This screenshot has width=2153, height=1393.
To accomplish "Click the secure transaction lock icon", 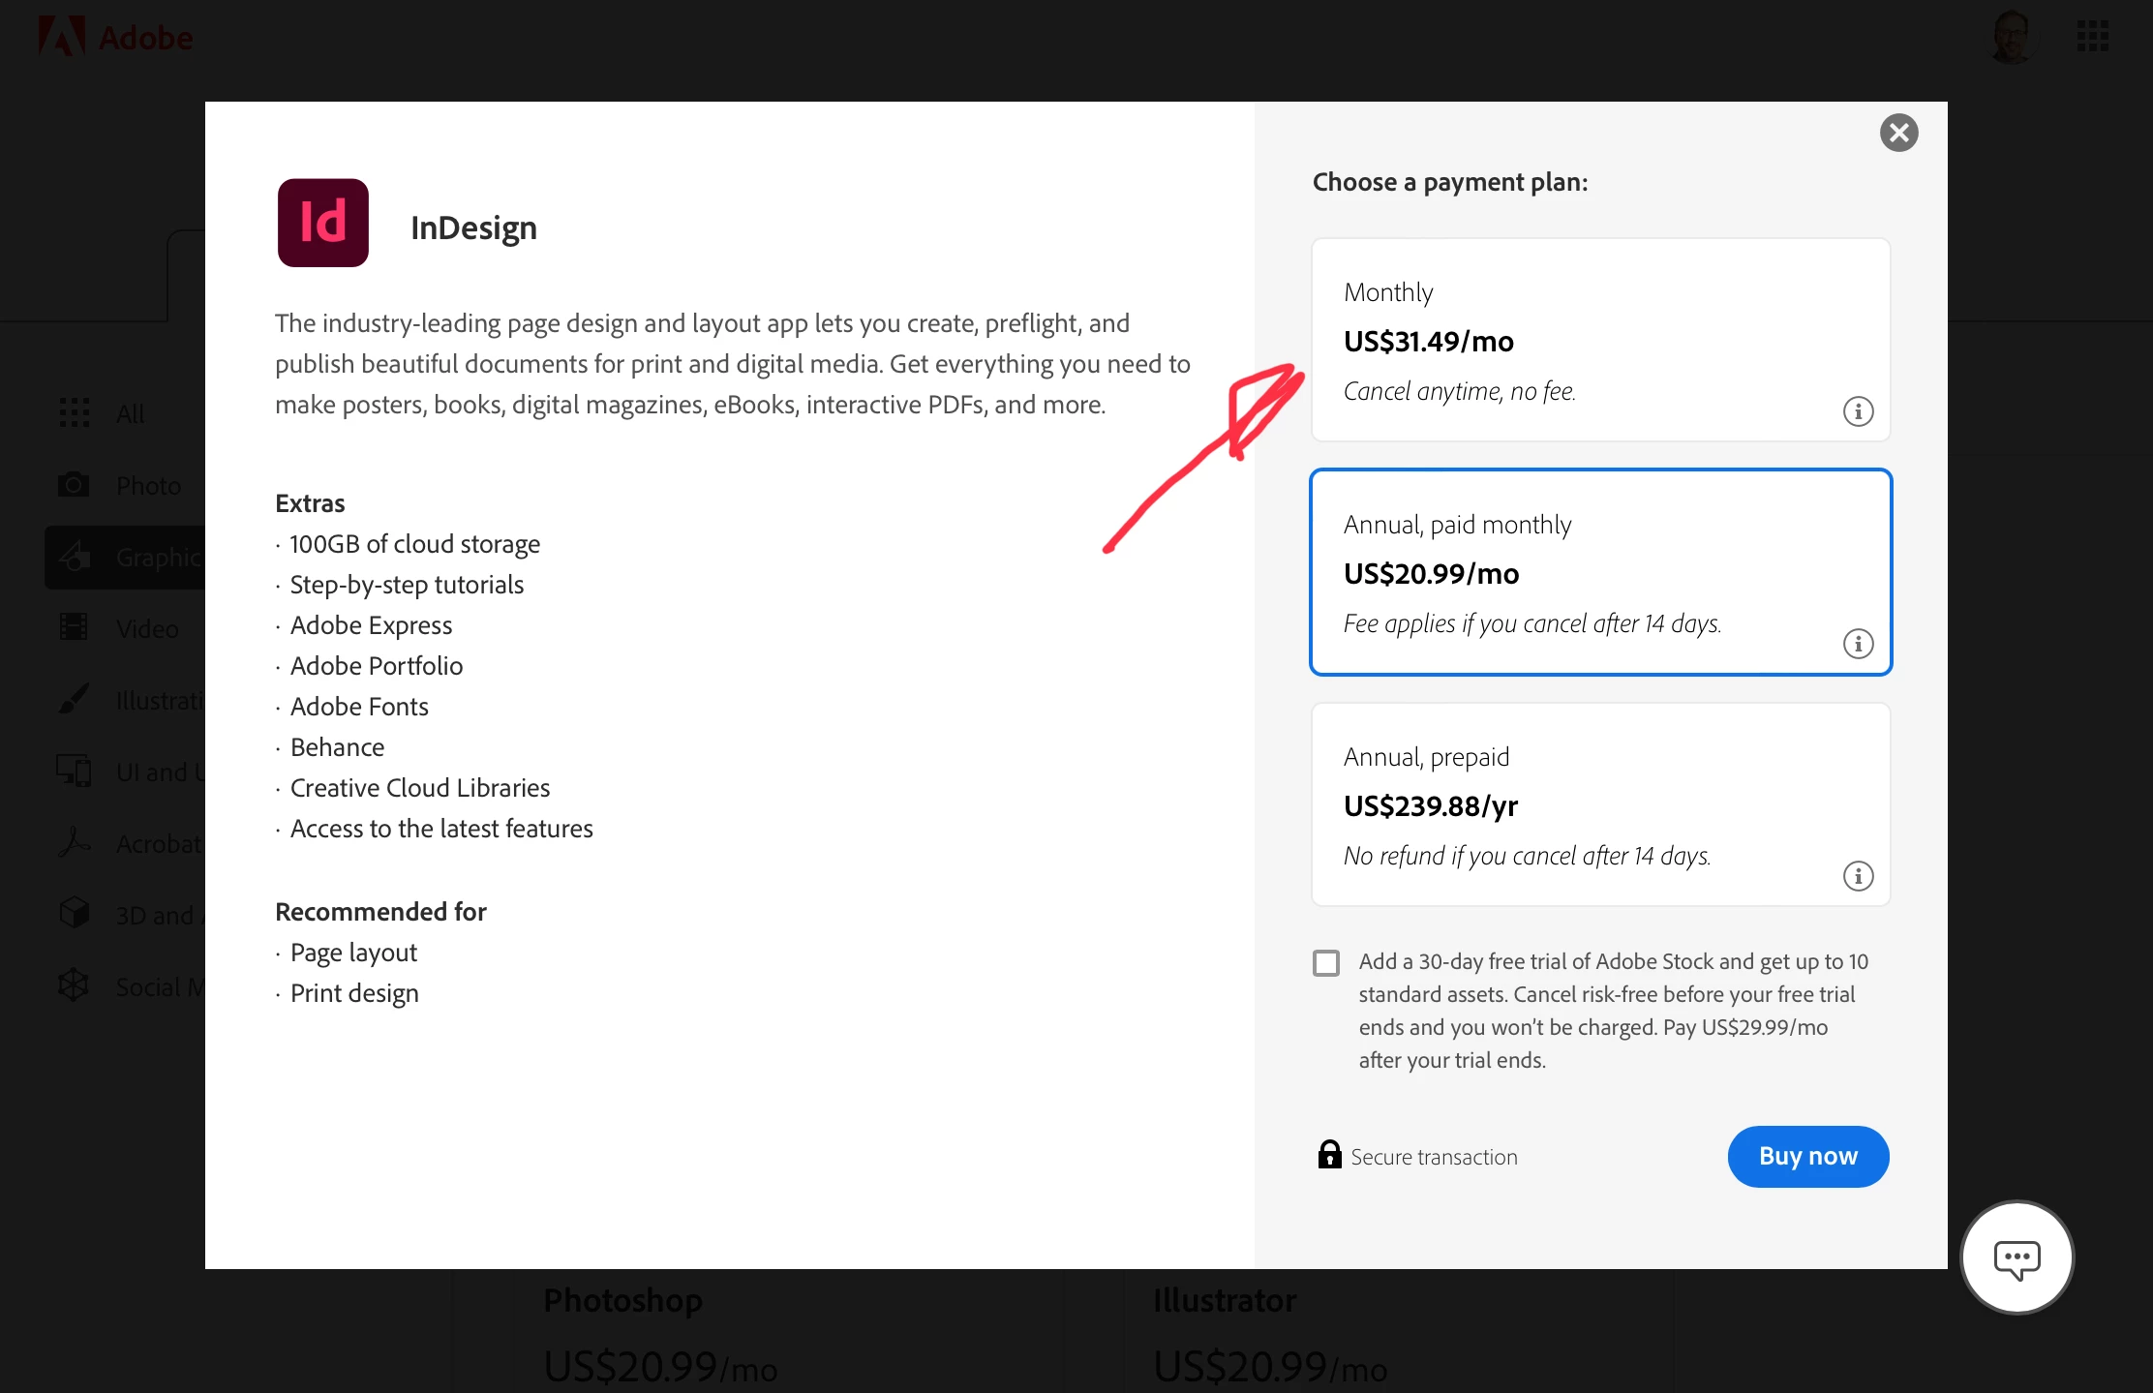I will point(1329,1155).
